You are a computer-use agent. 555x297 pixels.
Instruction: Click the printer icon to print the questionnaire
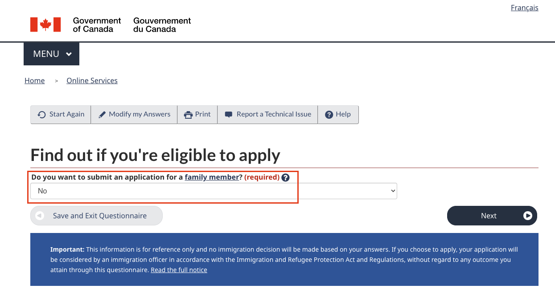187,114
